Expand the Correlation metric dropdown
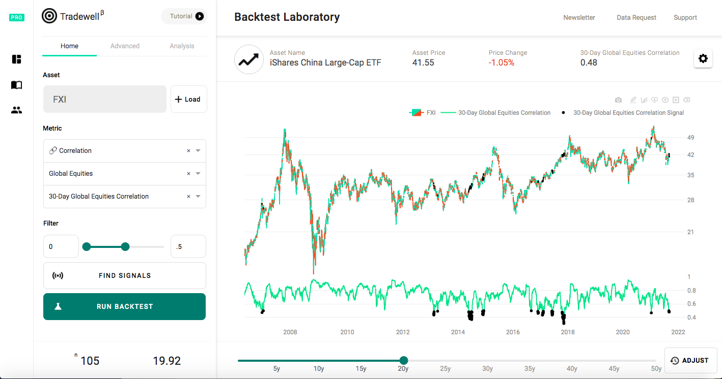This screenshot has height=379, width=722. pos(198,150)
